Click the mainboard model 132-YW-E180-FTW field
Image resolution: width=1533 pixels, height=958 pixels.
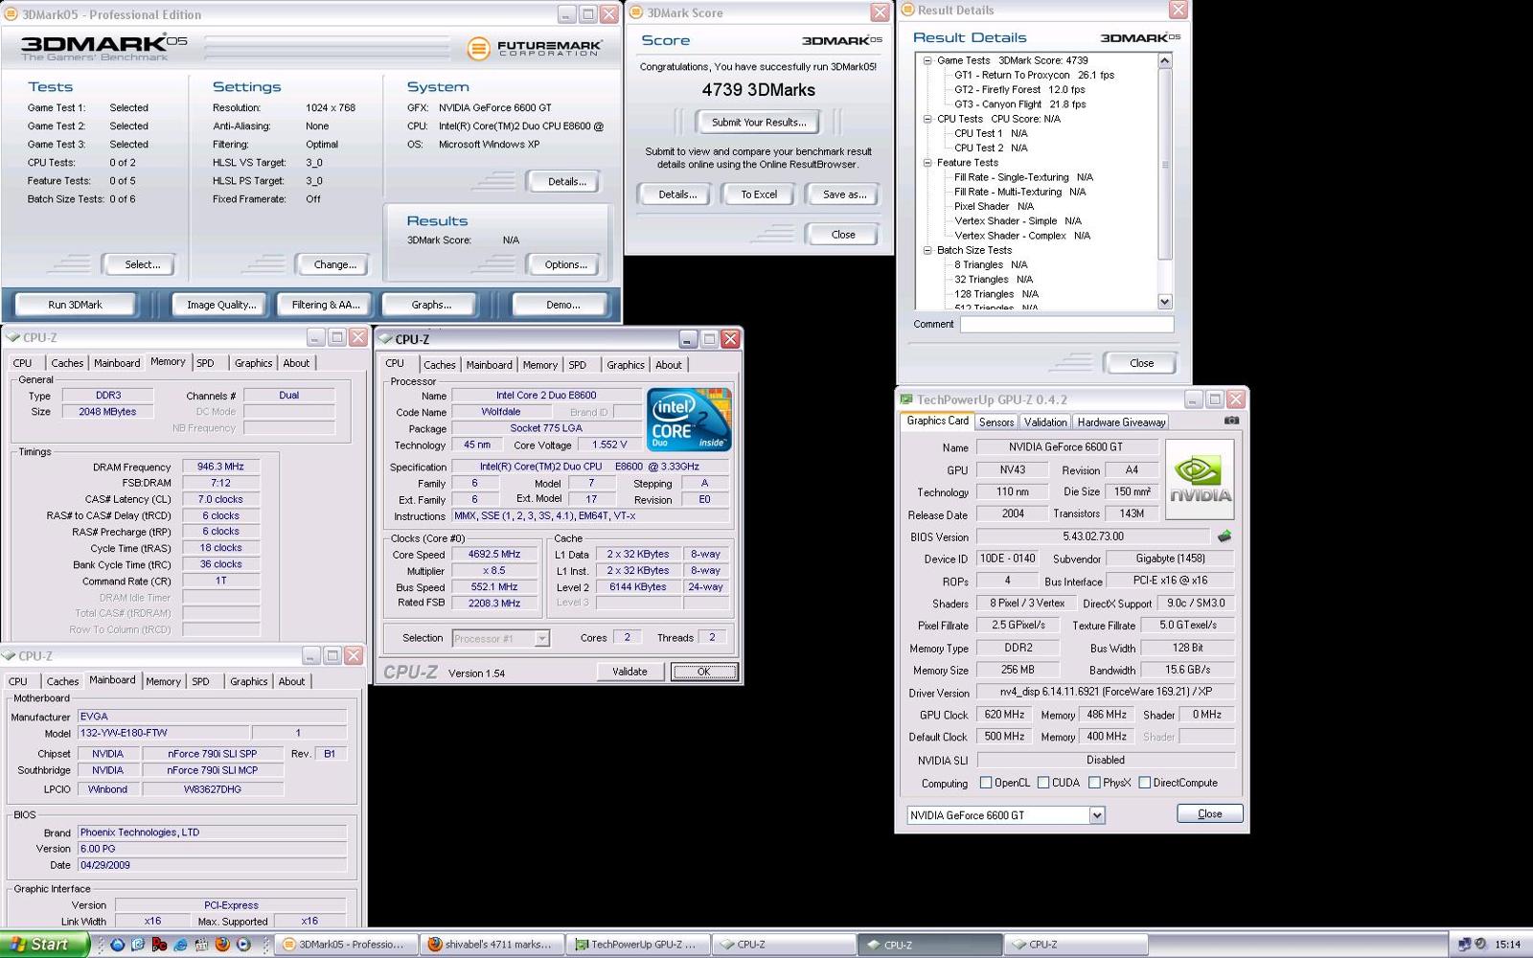(x=163, y=733)
